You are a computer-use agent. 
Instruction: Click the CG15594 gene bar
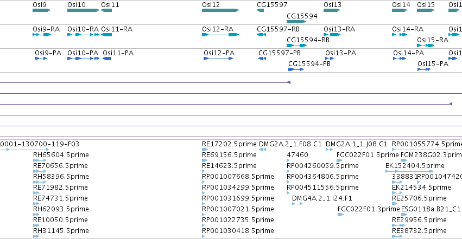296,22
